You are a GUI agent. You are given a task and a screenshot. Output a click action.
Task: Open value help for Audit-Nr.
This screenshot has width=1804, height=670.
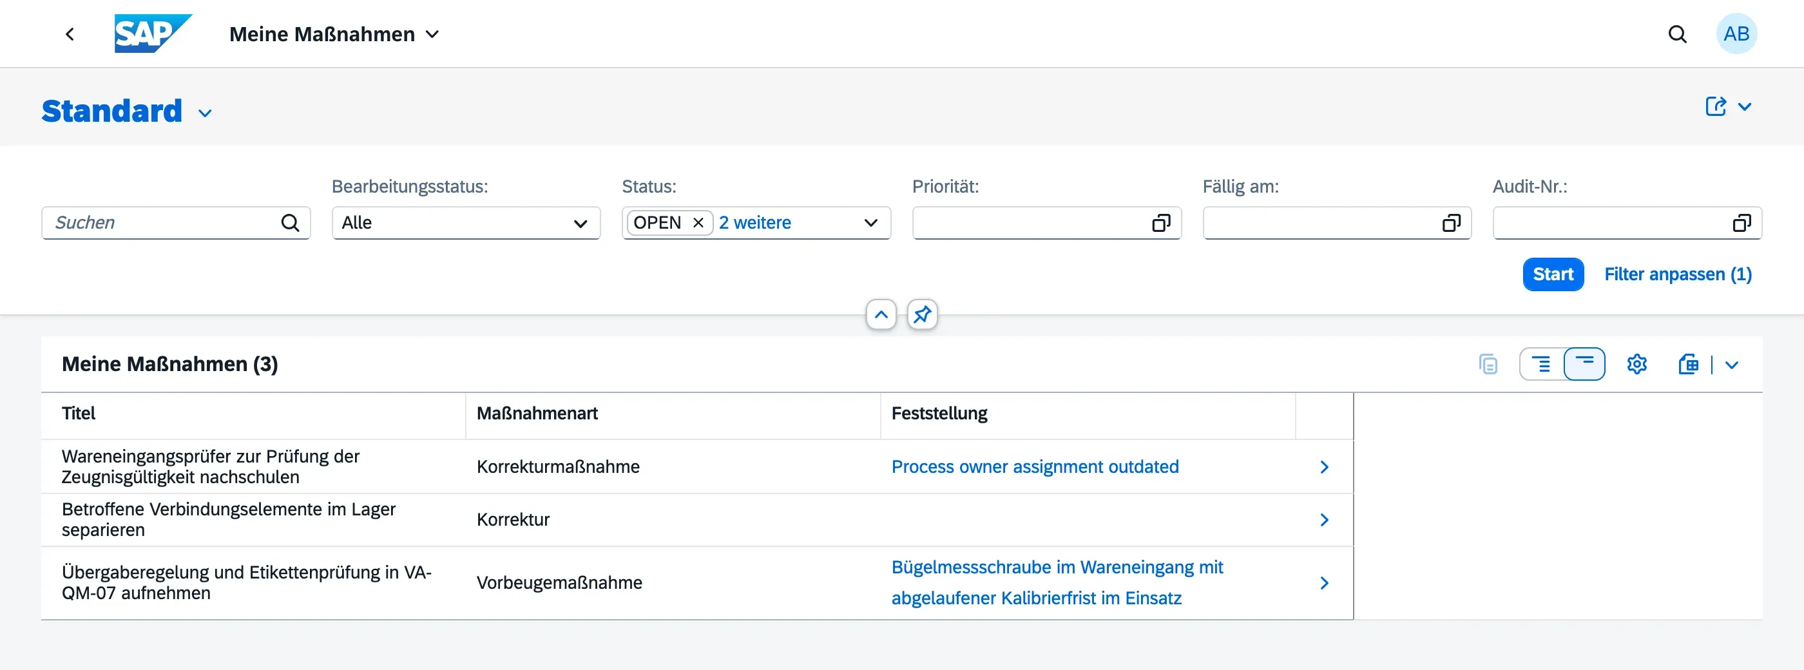(x=1742, y=223)
